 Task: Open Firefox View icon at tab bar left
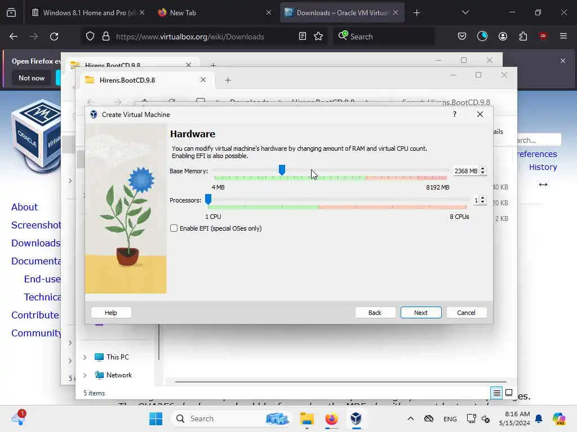coord(11,13)
